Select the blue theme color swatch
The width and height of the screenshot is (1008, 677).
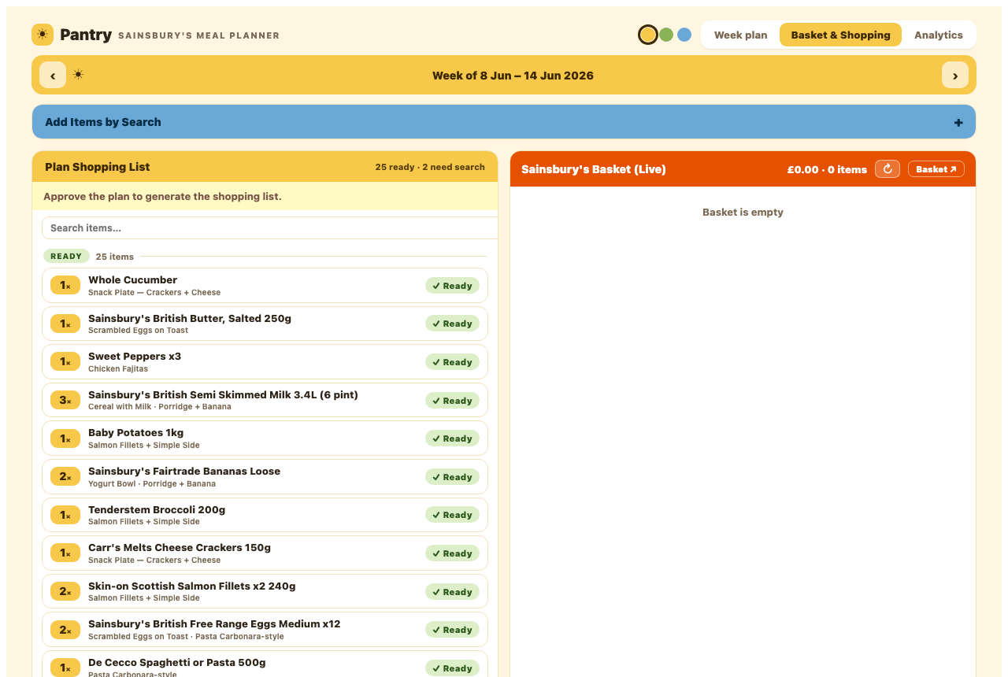(x=684, y=35)
